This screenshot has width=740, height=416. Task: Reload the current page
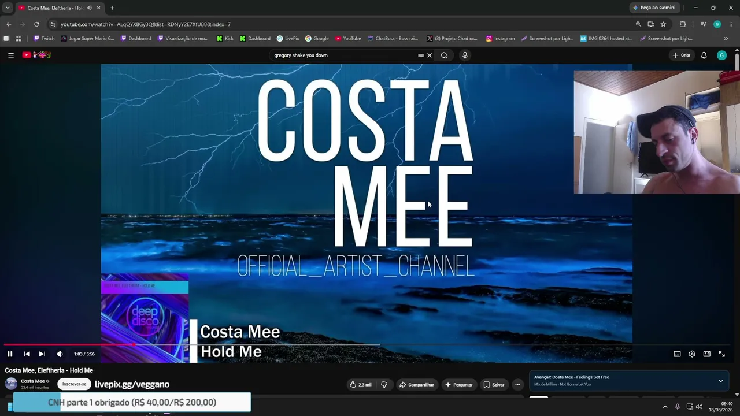pyautogui.click(x=36, y=24)
